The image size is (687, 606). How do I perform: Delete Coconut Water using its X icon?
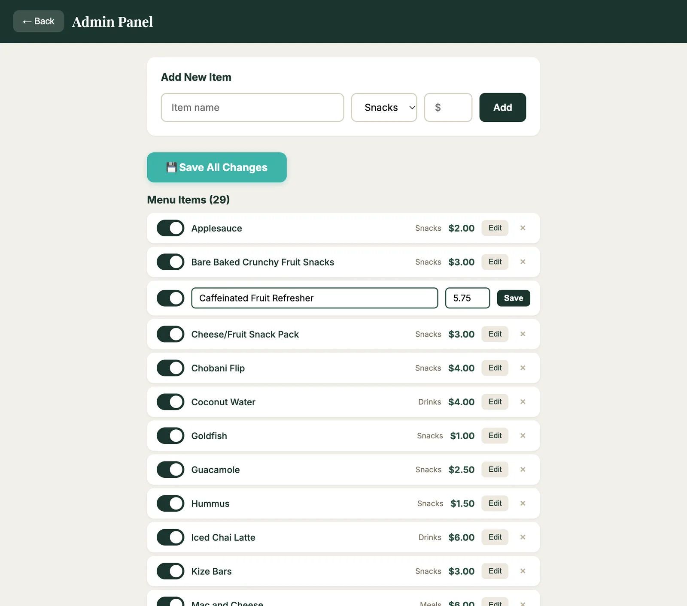tap(523, 402)
